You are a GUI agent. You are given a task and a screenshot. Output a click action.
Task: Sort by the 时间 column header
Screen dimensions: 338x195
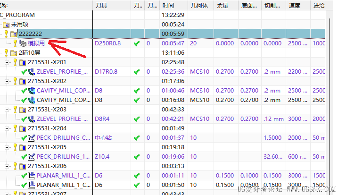tap(173, 5)
